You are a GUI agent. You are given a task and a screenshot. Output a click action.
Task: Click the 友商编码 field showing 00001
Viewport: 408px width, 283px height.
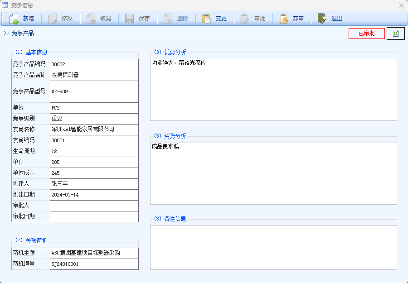[94, 140]
